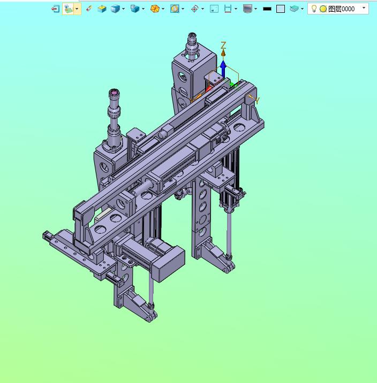Click the yellow circle layer color indicator

(323, 9)
